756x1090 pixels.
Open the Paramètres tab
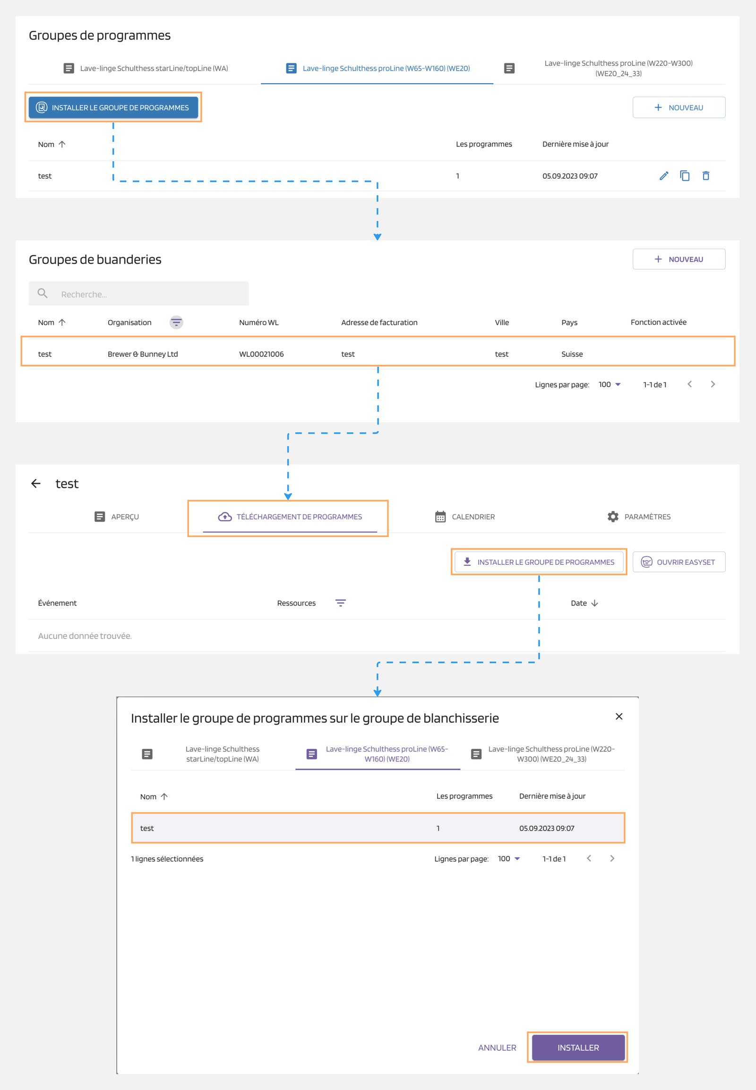coord(638,517)
